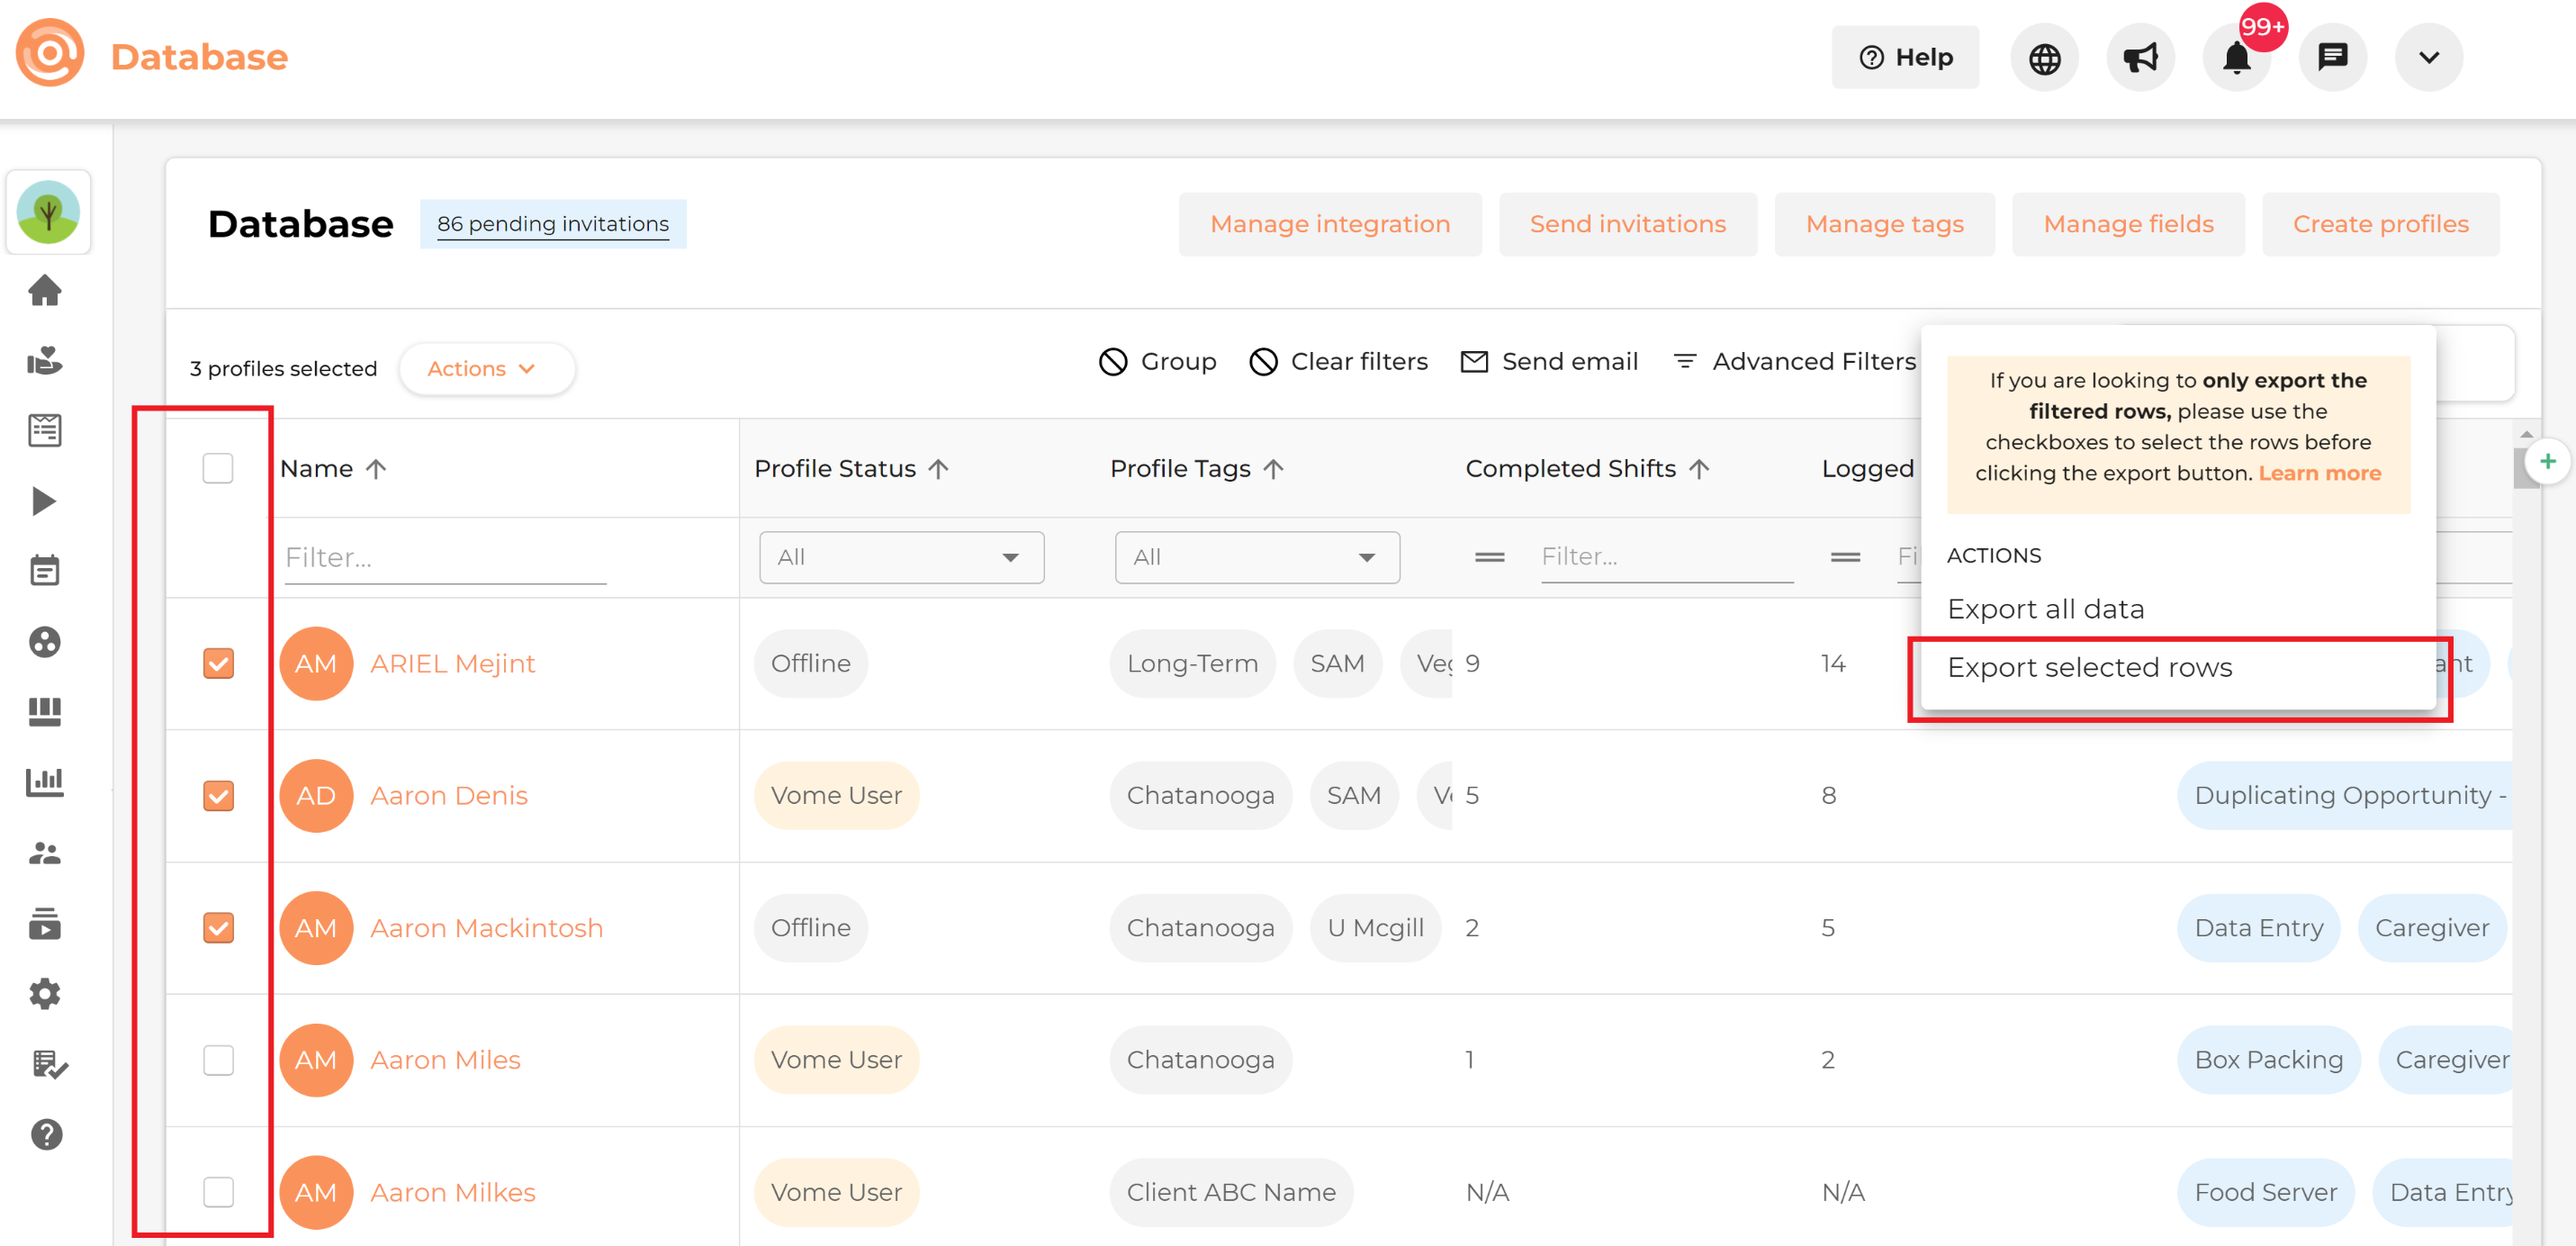Click the Name filter input field
The height and width of the screenshot is (1246, 2576).
coord(445,557)
